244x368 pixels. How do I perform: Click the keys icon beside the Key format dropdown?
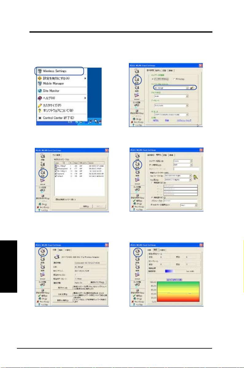pyautogui.click(x=194, y=178)
